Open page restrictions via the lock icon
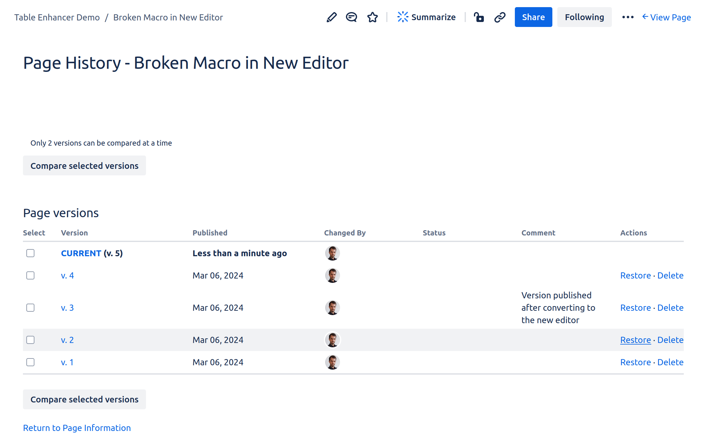 (479, 17)
